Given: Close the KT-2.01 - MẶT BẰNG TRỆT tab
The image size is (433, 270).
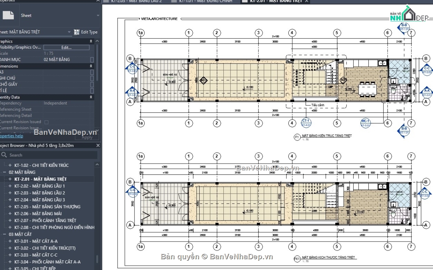Looking at the screenshot, I should 306,1.
